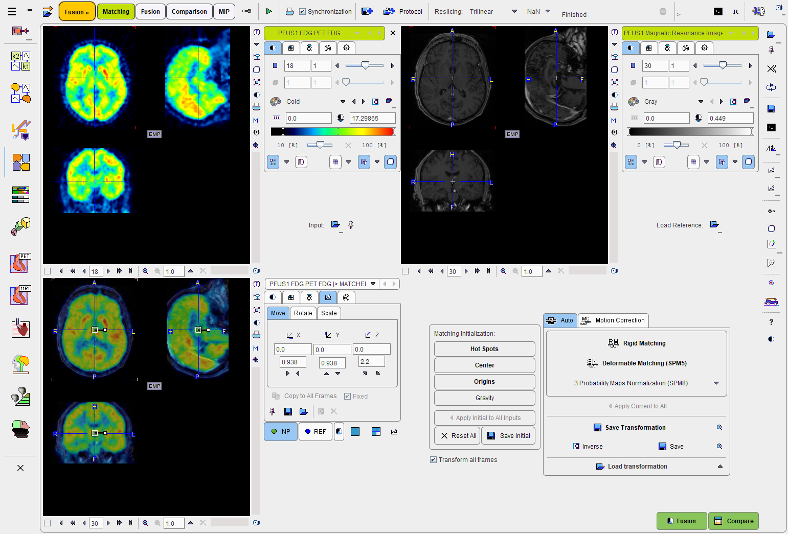Viewport: 788px width, 534px height.
Task: Open the Scale tab
Action: 329,313
